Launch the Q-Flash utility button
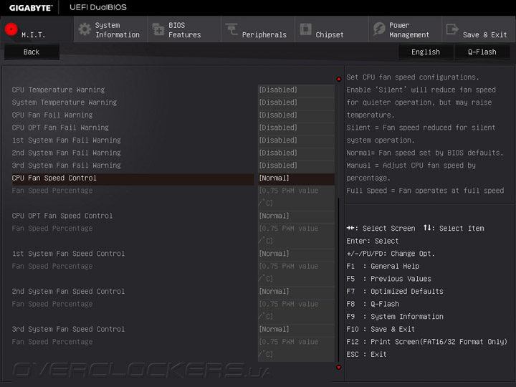516x387 pixels. [482, 52]
